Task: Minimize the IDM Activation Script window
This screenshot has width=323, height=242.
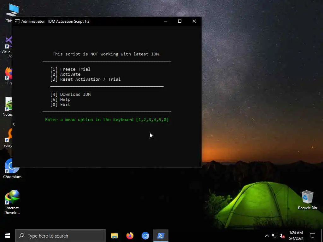Action: [x=165, y=21]
